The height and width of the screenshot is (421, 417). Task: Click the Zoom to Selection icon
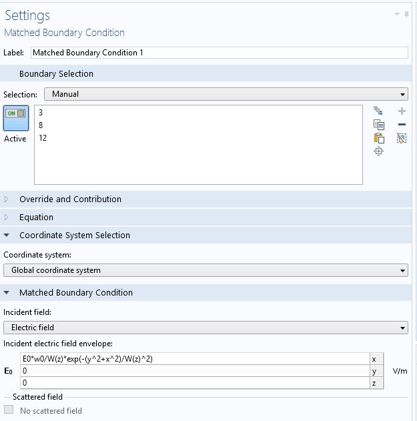[378, 151]
